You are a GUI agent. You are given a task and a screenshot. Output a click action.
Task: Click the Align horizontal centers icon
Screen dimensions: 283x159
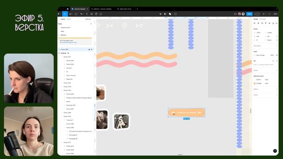click(258, 23)
